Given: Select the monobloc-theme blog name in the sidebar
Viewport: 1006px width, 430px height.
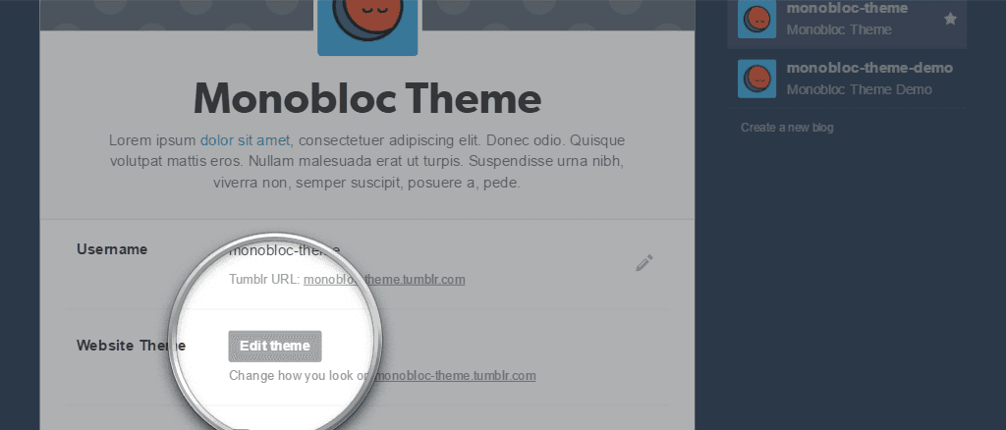Looking at the screenshot, I should coord(847,8).
